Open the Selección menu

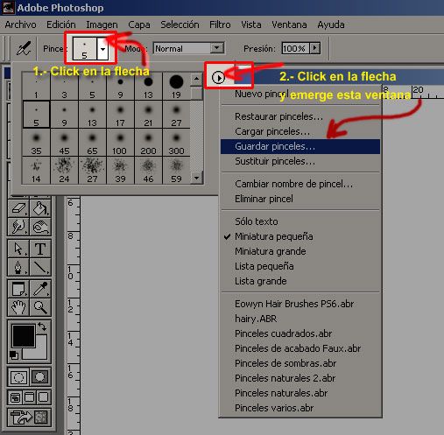[x=180, y=25]
